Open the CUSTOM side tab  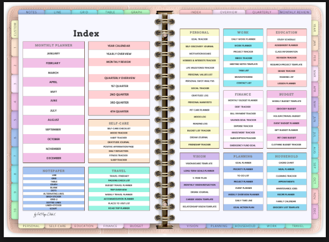point(15,30)
